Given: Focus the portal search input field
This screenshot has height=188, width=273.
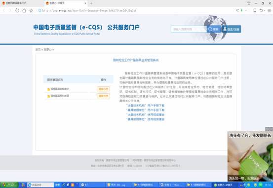Looking at the screenshot, I should (x=189, y=29).
